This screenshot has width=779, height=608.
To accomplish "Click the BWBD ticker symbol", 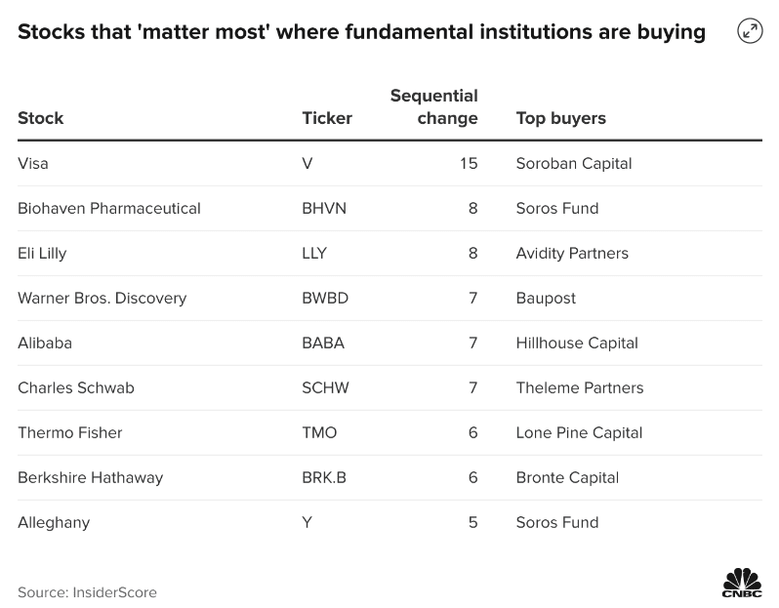I will click(325, 298).
